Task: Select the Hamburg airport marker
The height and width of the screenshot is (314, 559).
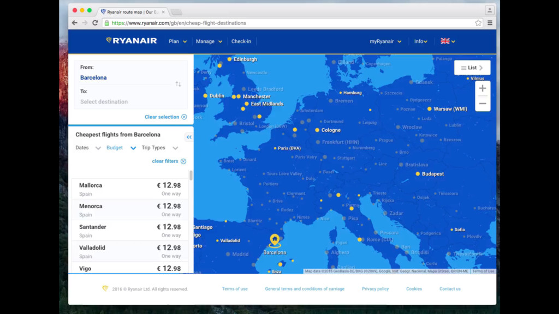Action: coord(341,93)
